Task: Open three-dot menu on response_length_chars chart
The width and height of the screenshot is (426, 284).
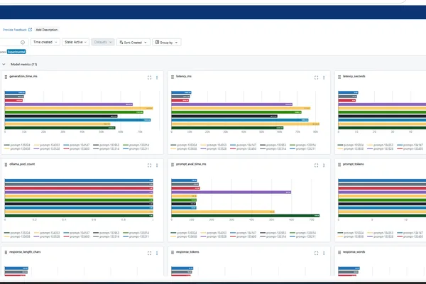Action: [157, 253]
